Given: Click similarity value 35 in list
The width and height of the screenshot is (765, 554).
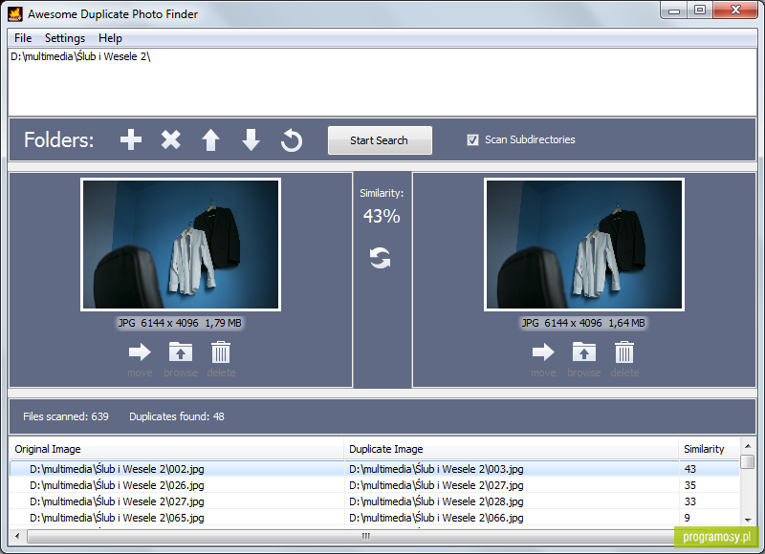Looking at the screenshot, I should 689,485.
